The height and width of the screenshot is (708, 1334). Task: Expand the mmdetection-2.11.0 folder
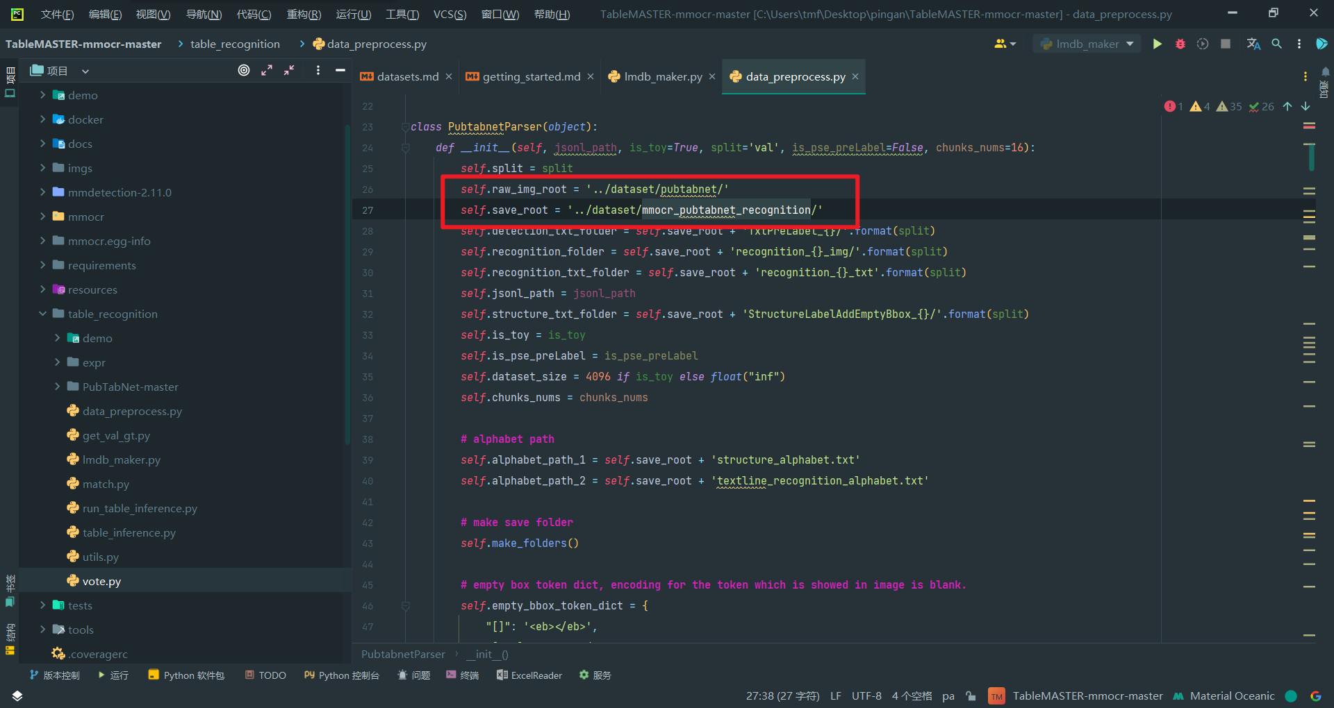click(42, 192)
